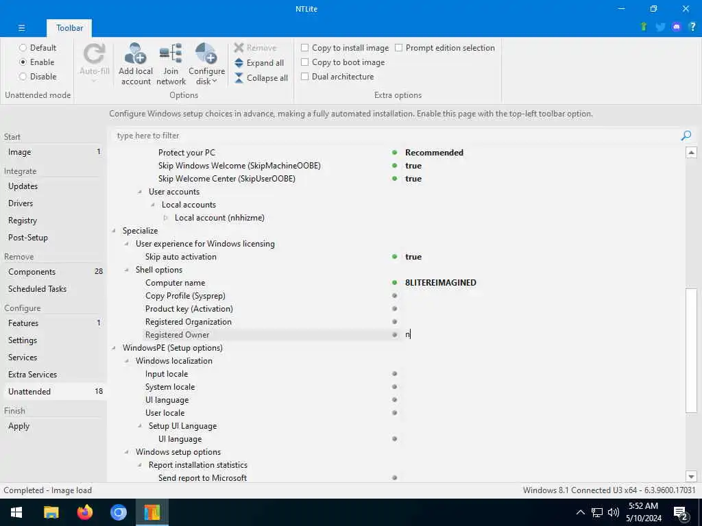Click the Copy Profile grey status dot

coord(394,296)
